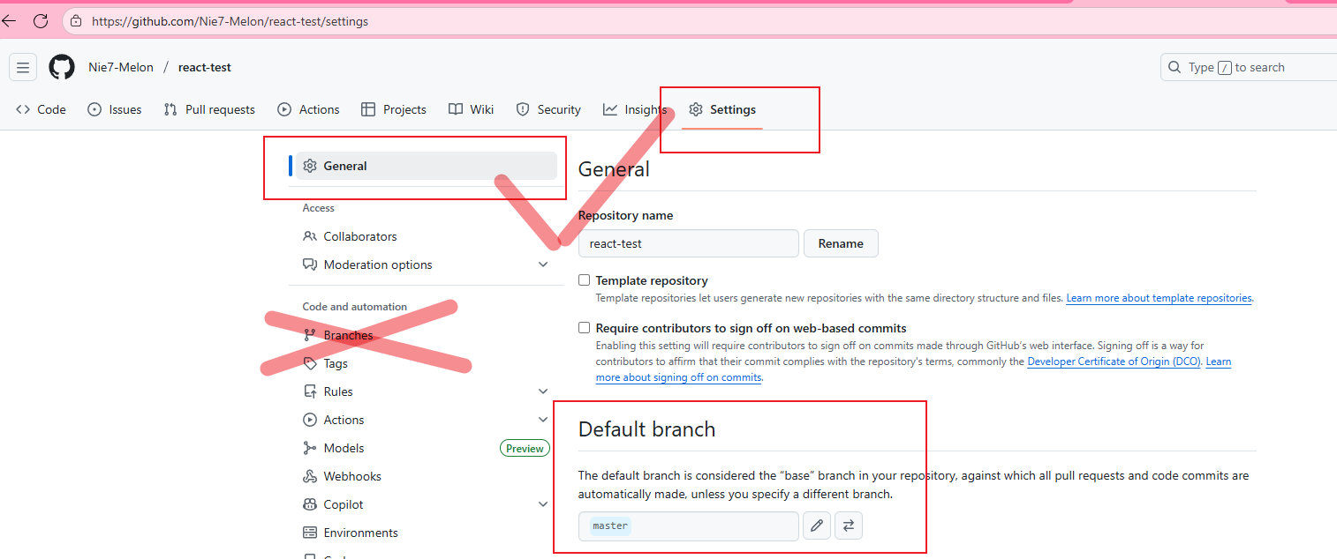The height and width of the screenshot is (559, 1337).
Task: Click the pencil icon to rename default branch
Action: pyautogui.click(x=817, y=525)
